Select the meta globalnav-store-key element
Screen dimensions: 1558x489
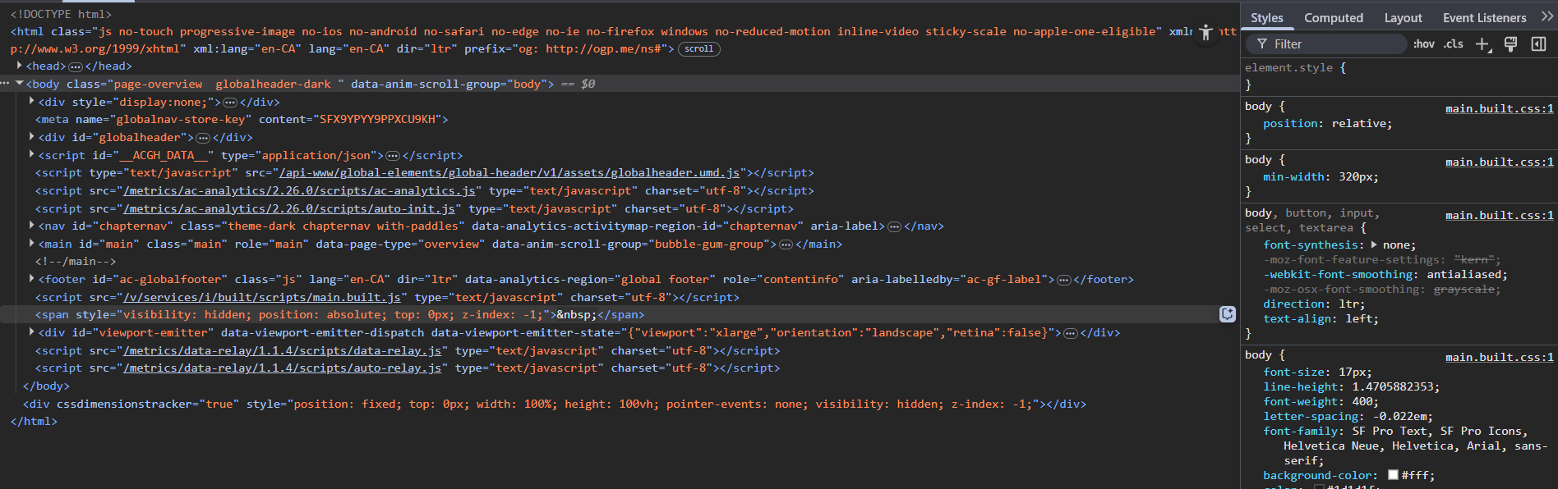point(242,120)
